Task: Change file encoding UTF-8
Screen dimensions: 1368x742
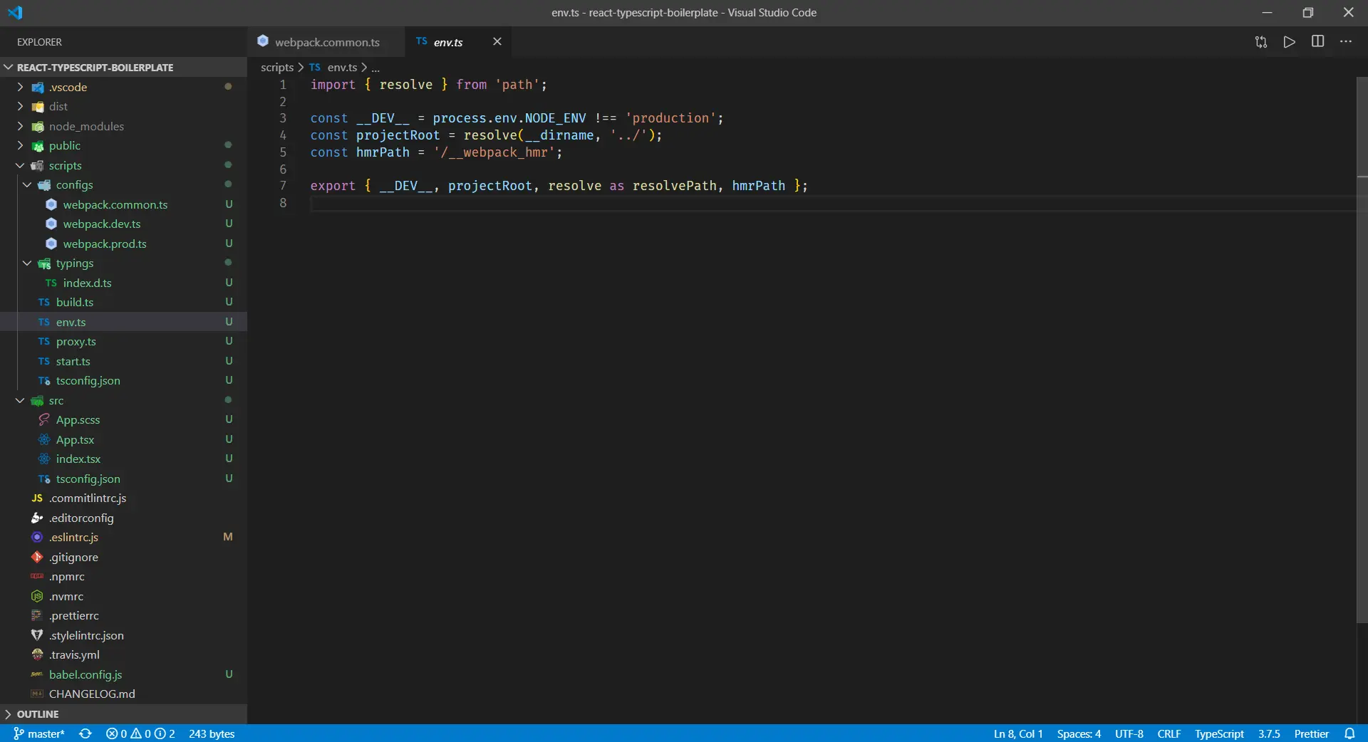Action: click(x=1129, y=733)
